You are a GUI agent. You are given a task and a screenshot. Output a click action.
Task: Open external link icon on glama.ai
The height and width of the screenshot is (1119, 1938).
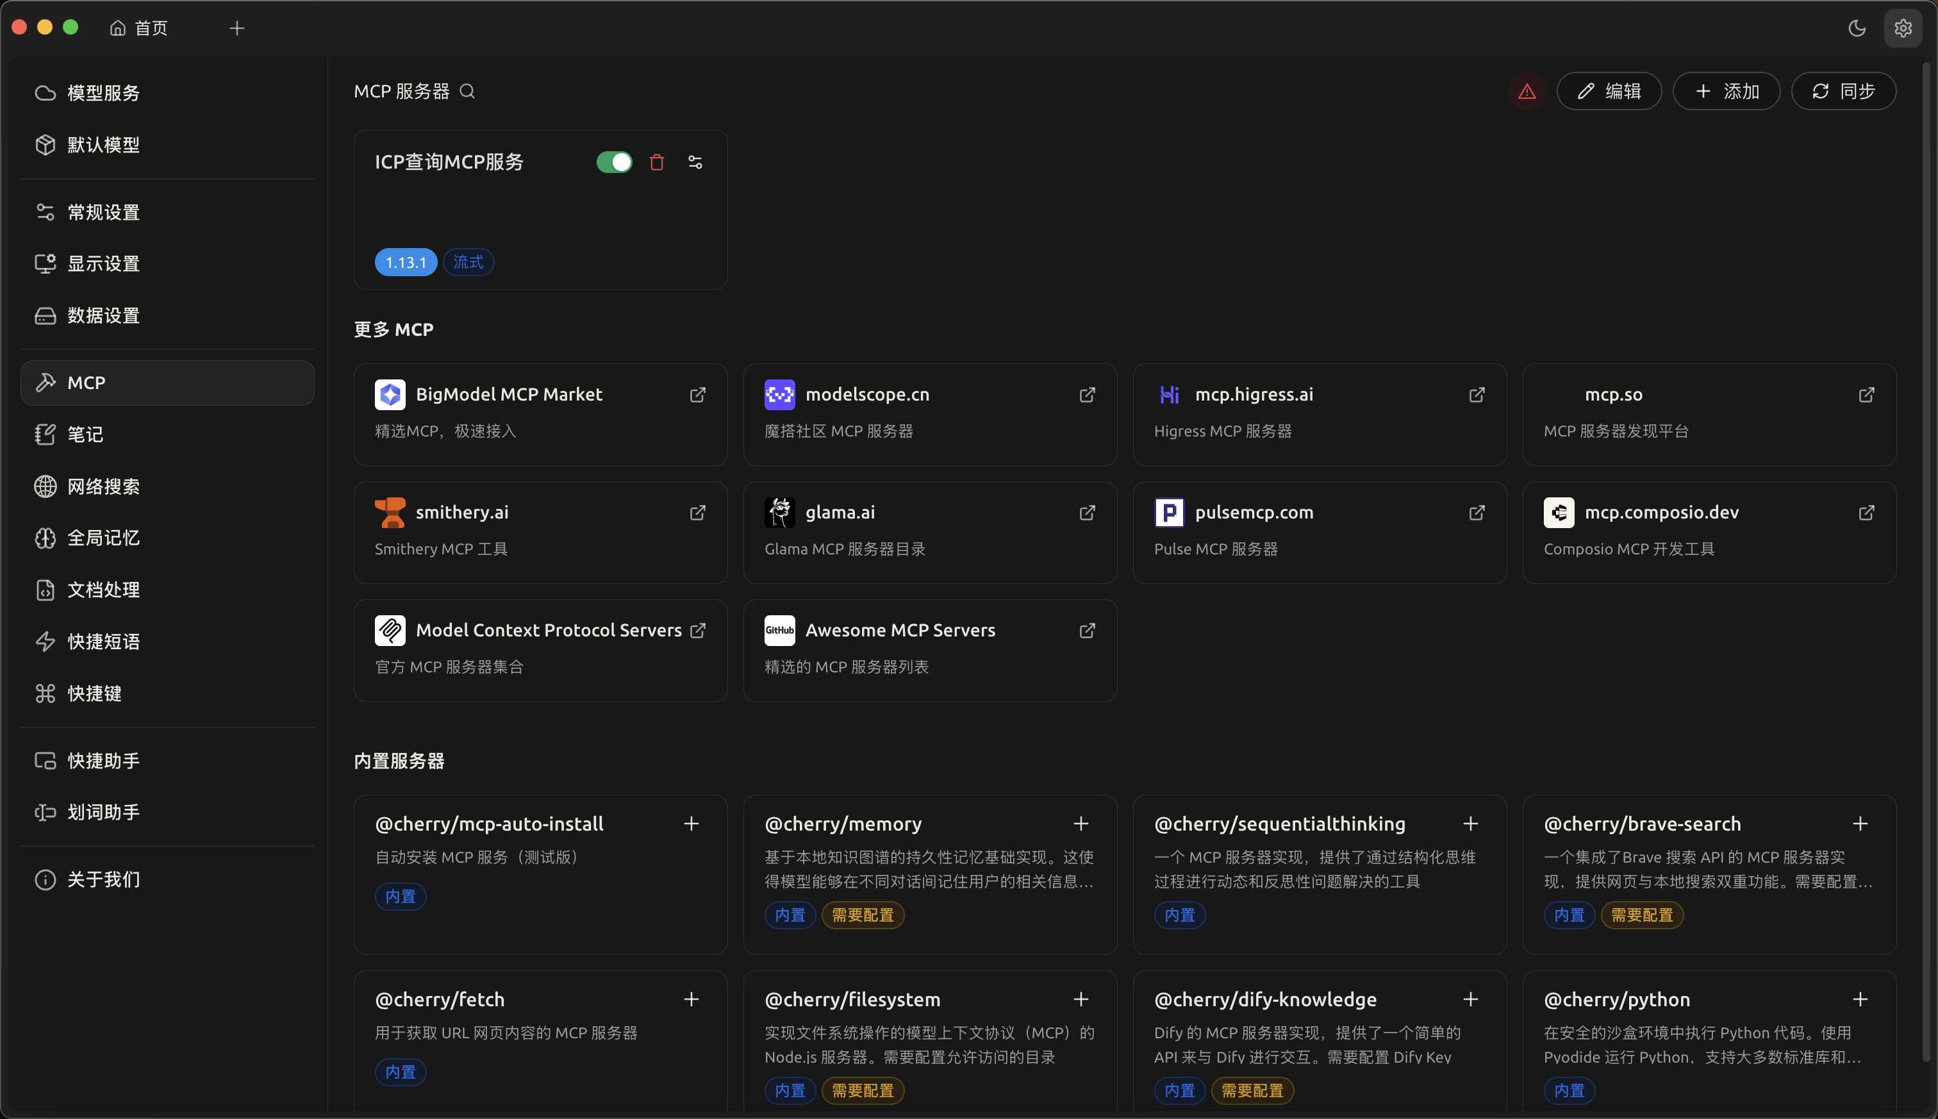1088,513
